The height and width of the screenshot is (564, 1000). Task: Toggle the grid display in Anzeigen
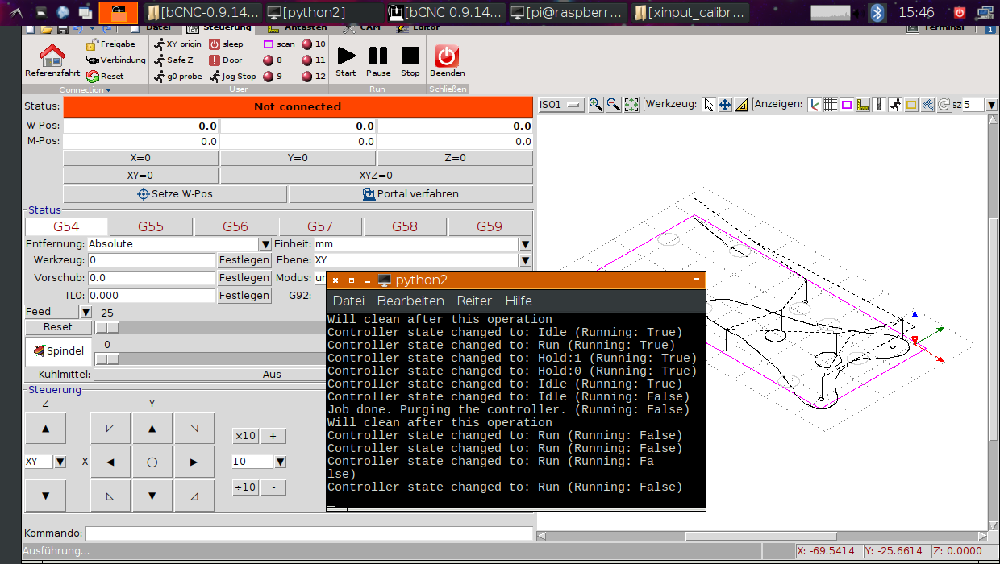click(x=830, y=105)
